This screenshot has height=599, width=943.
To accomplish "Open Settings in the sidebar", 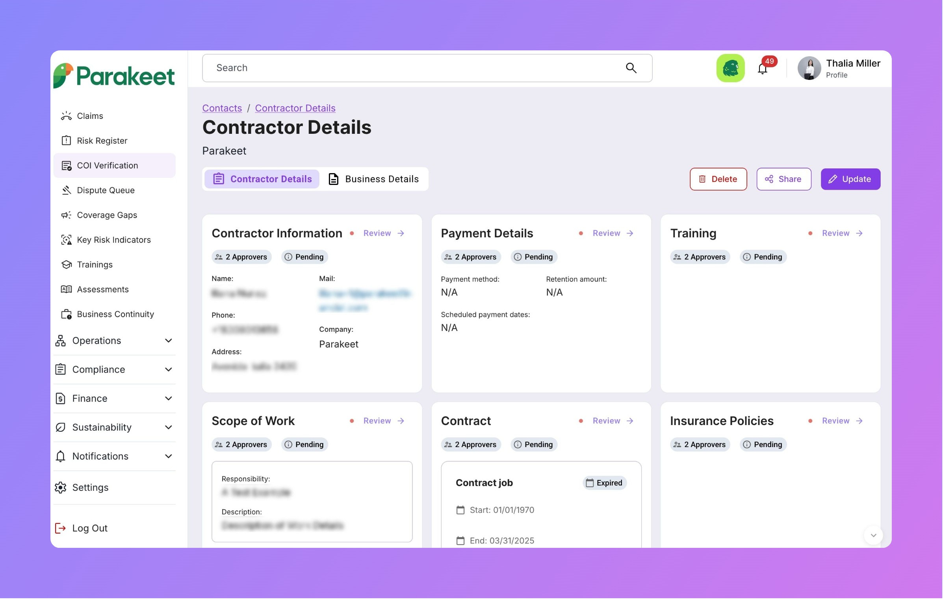I will [x=90, y=488].
